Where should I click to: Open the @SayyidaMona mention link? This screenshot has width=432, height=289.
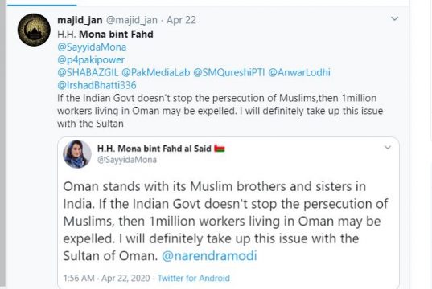tap(92, 47)
